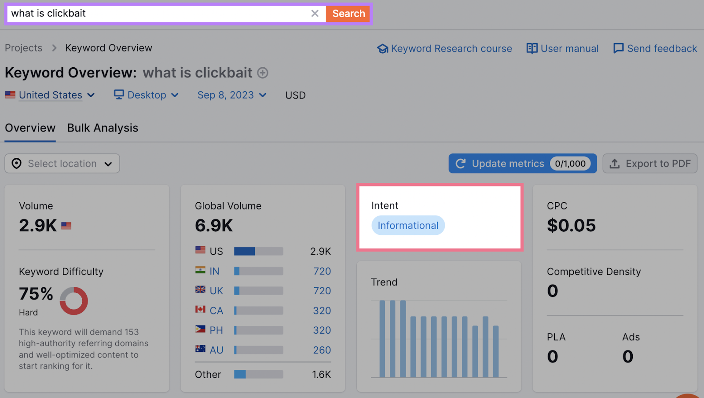
Task: Click the Send feedback chat bubble icon
Action: click(x=618, y=48)
